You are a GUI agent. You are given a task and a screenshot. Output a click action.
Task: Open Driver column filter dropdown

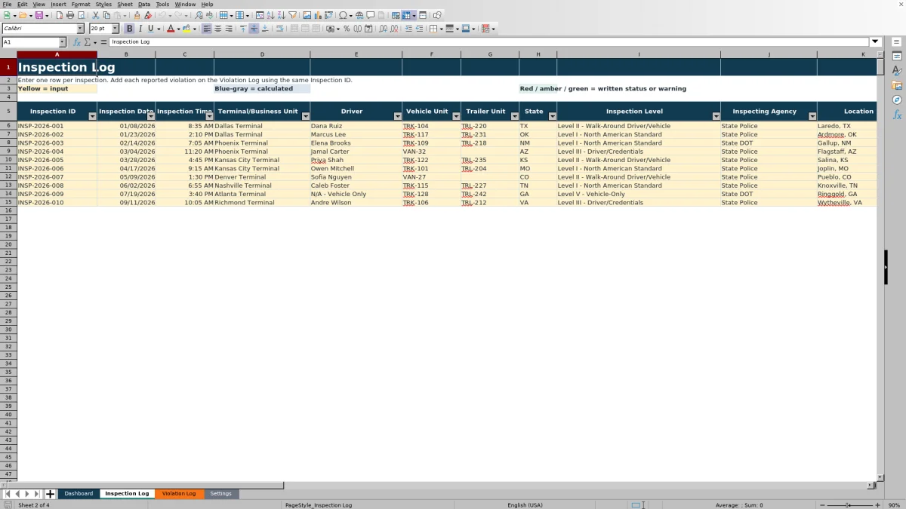(397, 116)
